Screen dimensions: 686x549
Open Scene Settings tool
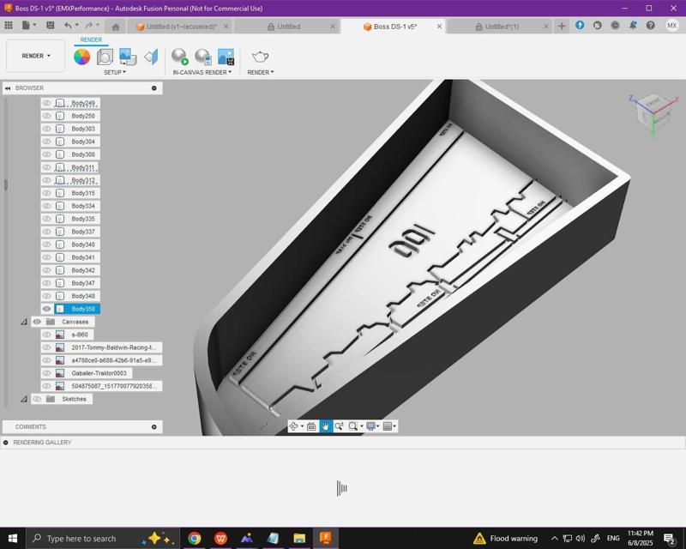coord(105,57)
